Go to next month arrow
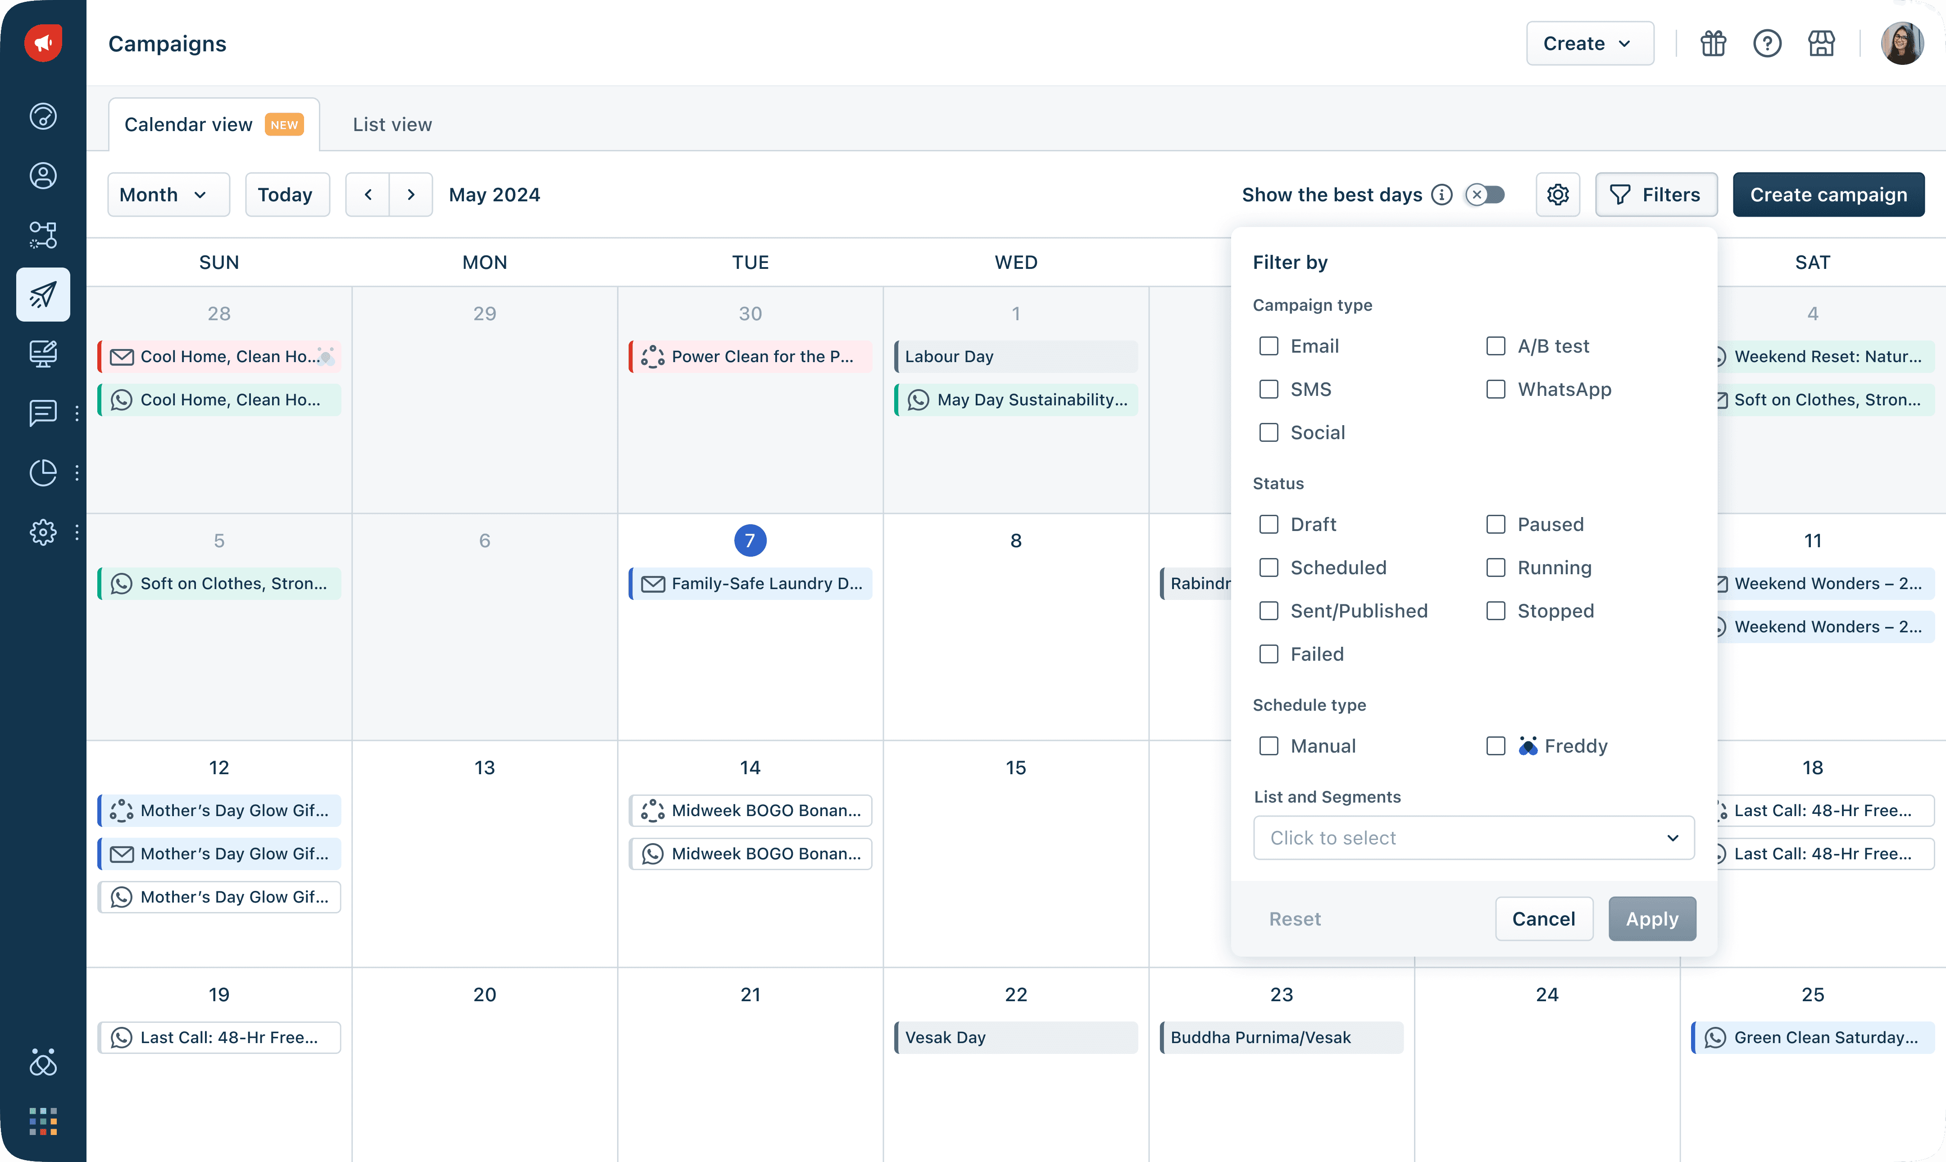Image resolution: width=1946 pixels, height=1162 pixels. click(x=411, y=195)
